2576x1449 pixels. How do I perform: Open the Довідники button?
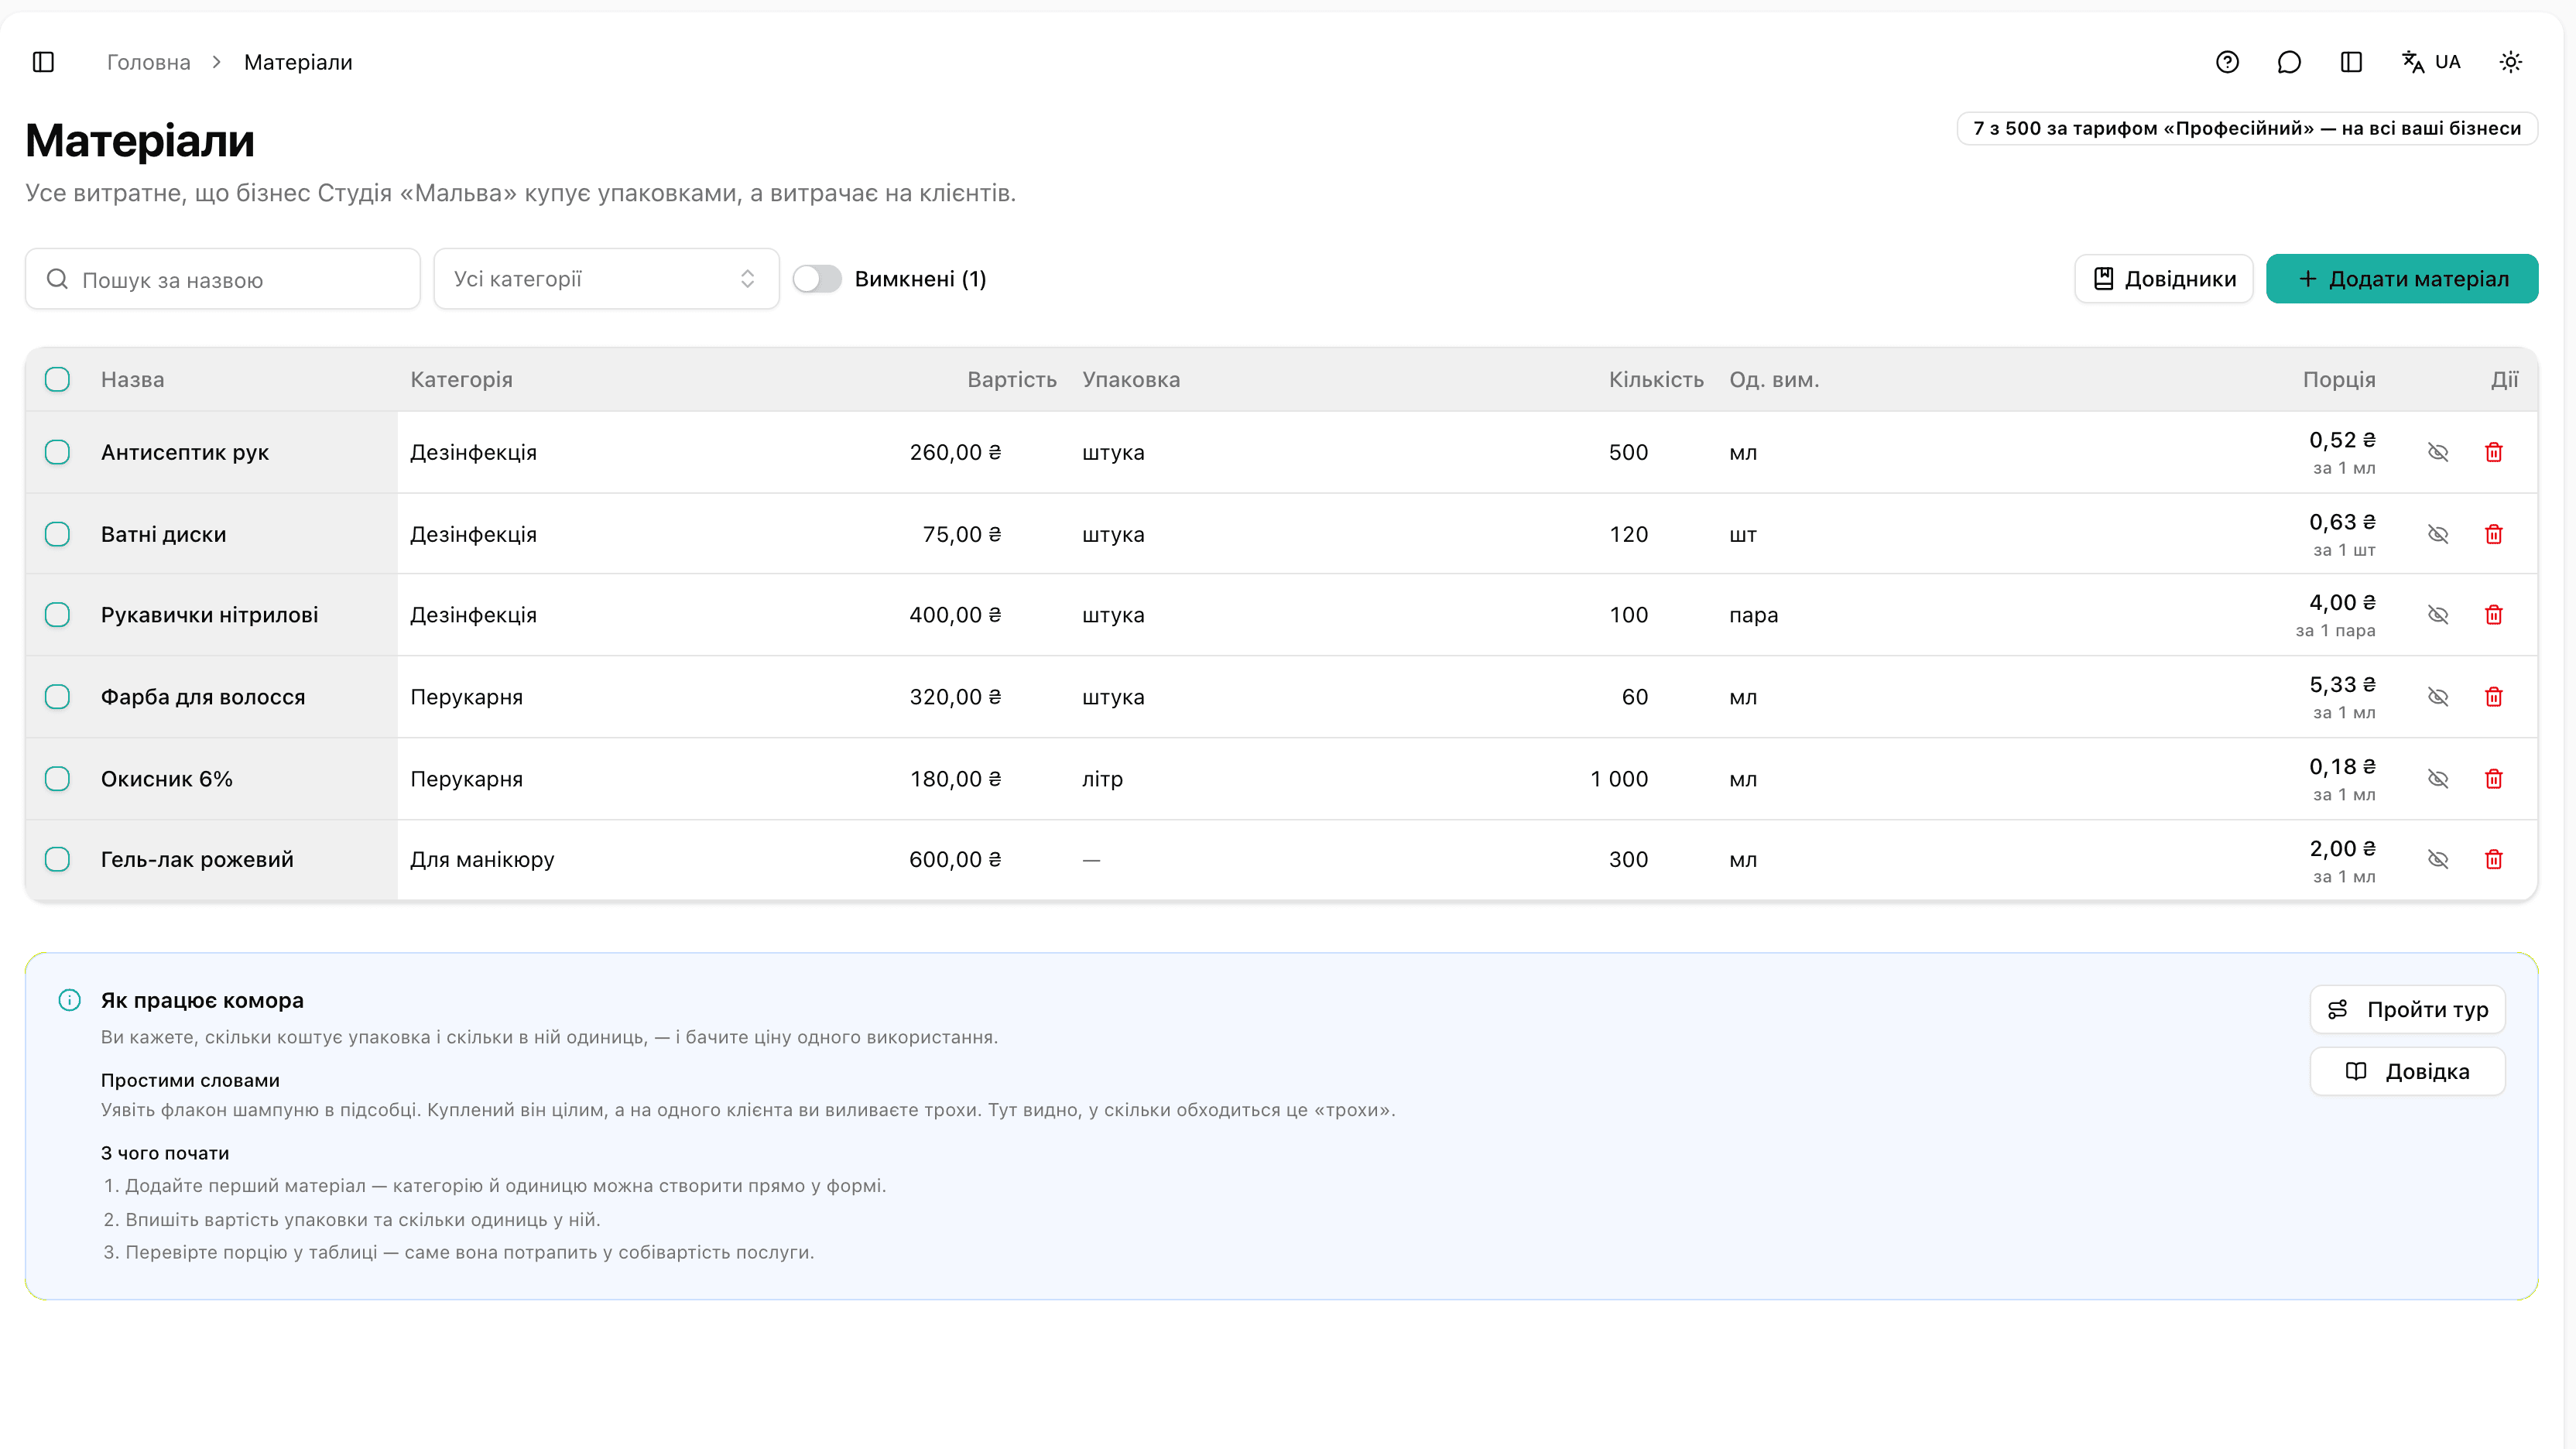coord(2164,279)
